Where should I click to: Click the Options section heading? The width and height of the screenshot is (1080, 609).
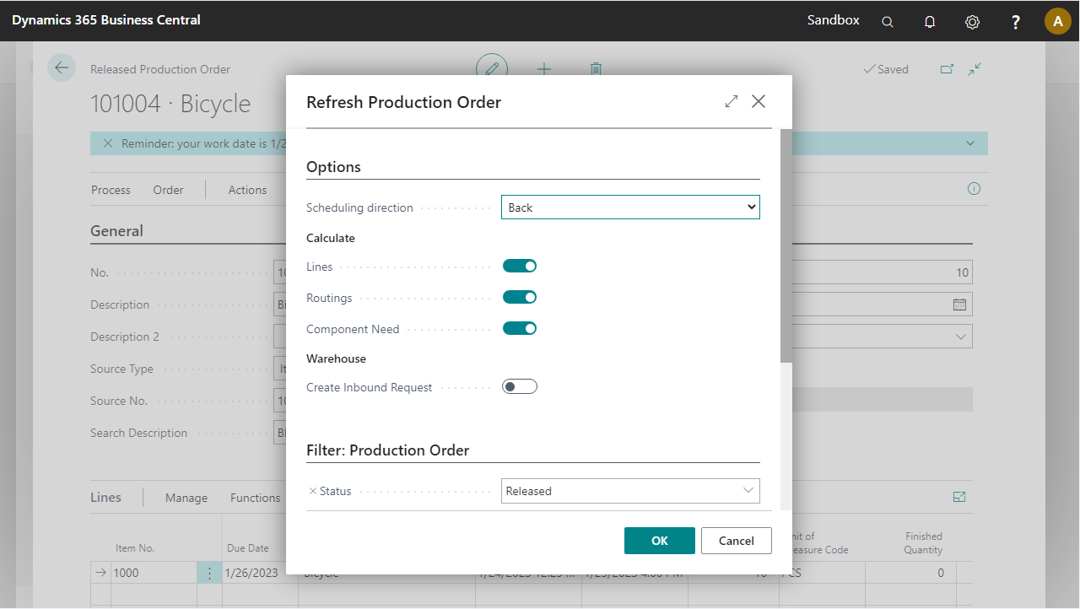[x=333, y=167]
